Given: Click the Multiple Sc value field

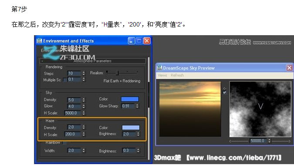Looking at the screenshot, I should (74, 79).
